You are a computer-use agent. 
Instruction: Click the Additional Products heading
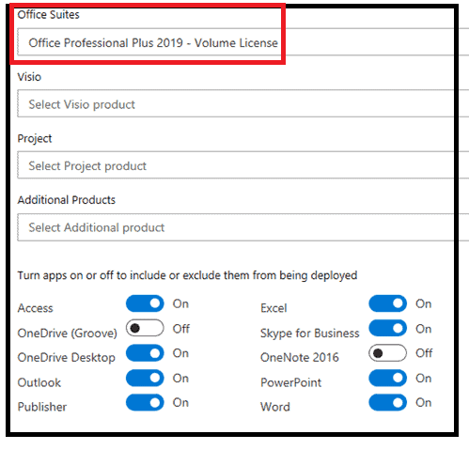click(x=67, y=200)
